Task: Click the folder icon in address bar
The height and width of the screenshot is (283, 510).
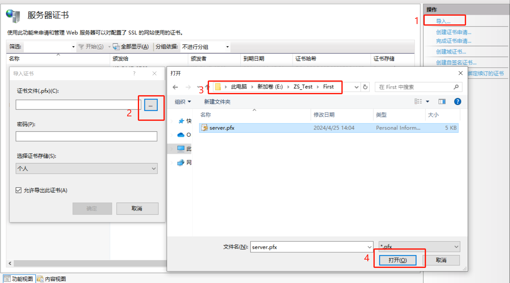Action: [x=218, y=87]
